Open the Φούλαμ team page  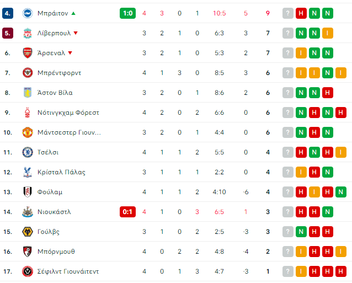50,192
